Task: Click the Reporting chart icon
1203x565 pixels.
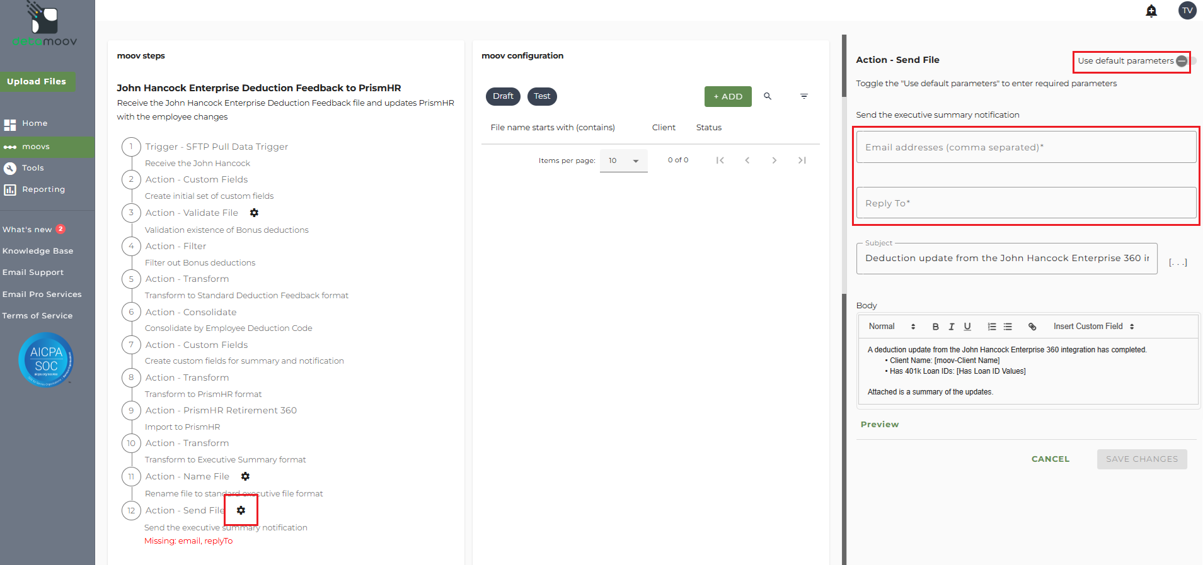Action: click(x=10, y=189)
